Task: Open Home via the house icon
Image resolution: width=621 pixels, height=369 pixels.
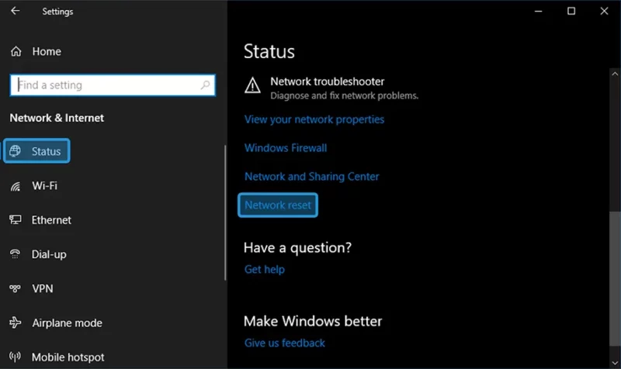Action: [x=16, y=51]
